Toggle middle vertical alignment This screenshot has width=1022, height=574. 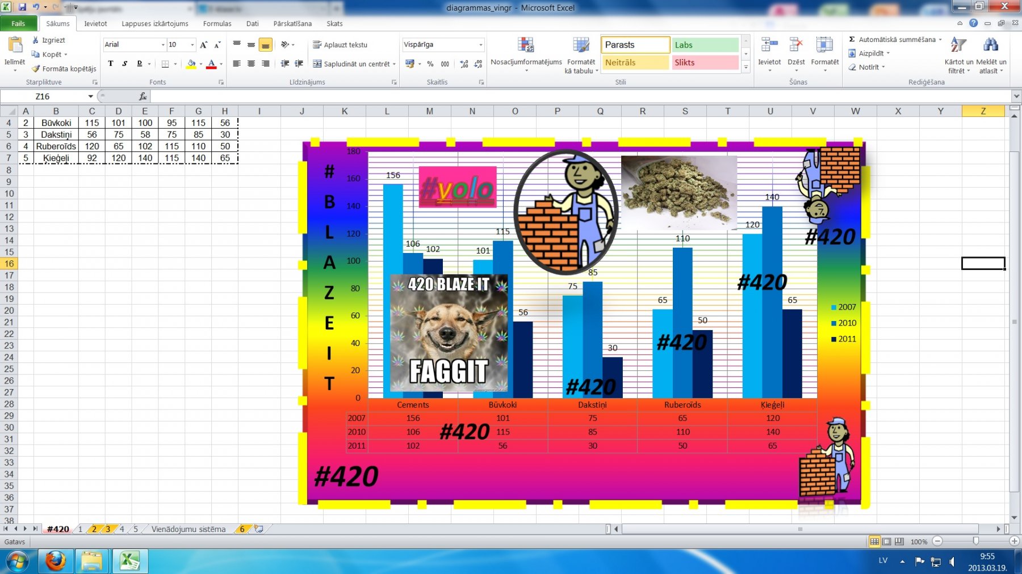pos(251,45)
